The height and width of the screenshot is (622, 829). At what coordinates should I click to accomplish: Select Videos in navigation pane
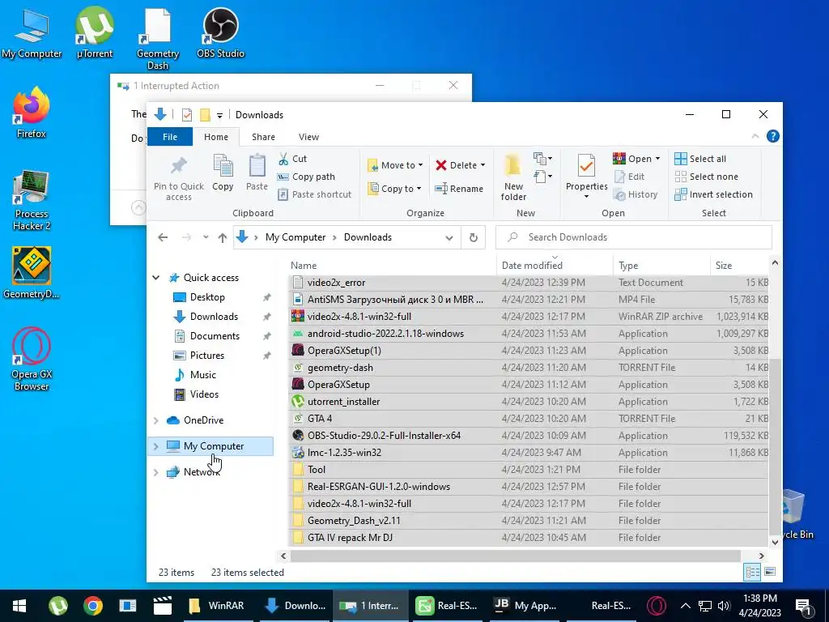(204, 394)
